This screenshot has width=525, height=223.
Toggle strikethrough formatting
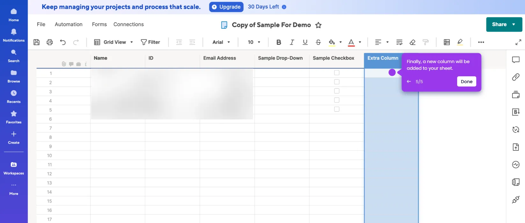point(318,42)
